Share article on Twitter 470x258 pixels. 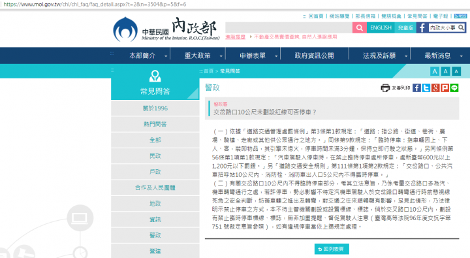click(x=426, y=88)
